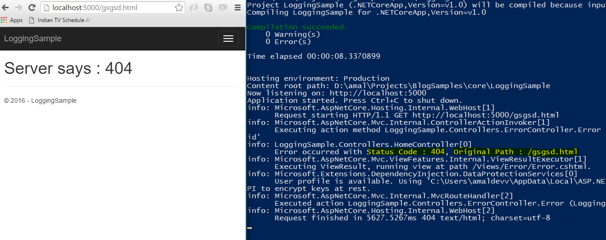The height and width of the screenshot is (240, 606).
Task: Click the 'Server says : 404' heading
Action: 68,68
